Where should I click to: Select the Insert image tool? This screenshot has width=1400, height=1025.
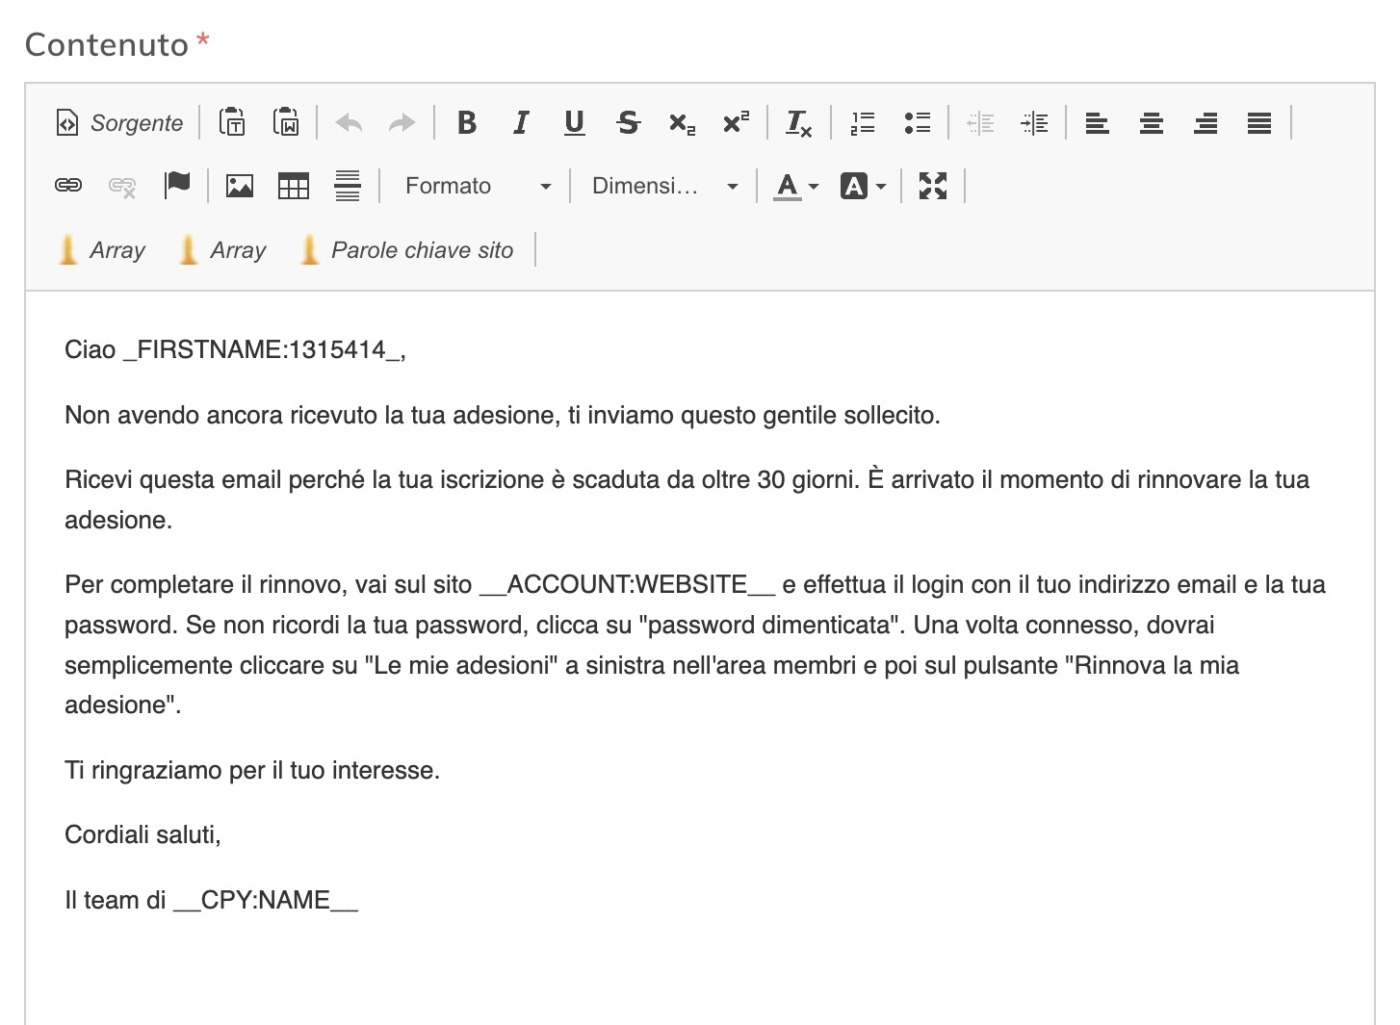click(239, 186)
